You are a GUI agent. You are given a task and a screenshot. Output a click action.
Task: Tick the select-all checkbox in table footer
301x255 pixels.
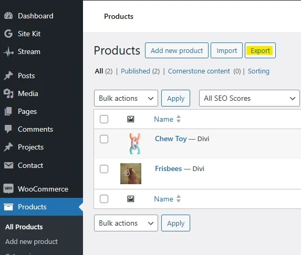point(104,199)
